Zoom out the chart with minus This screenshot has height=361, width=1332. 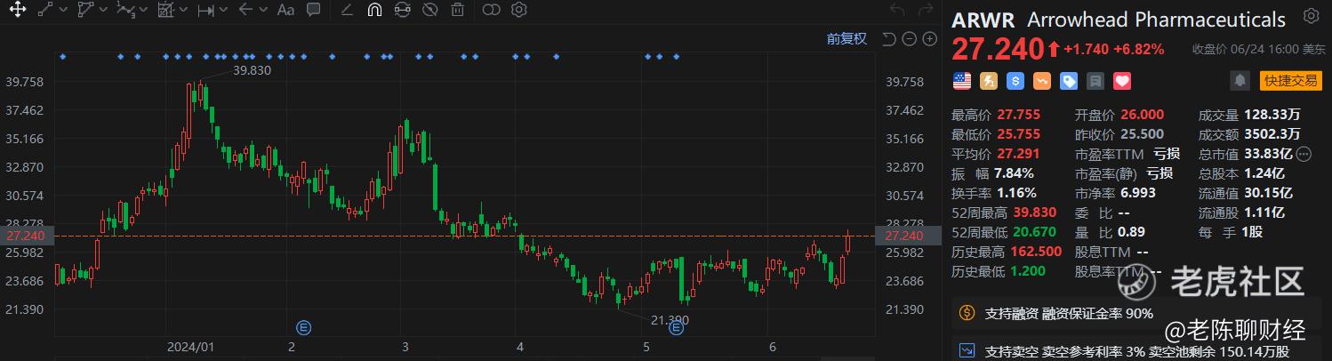coord(909,38)
